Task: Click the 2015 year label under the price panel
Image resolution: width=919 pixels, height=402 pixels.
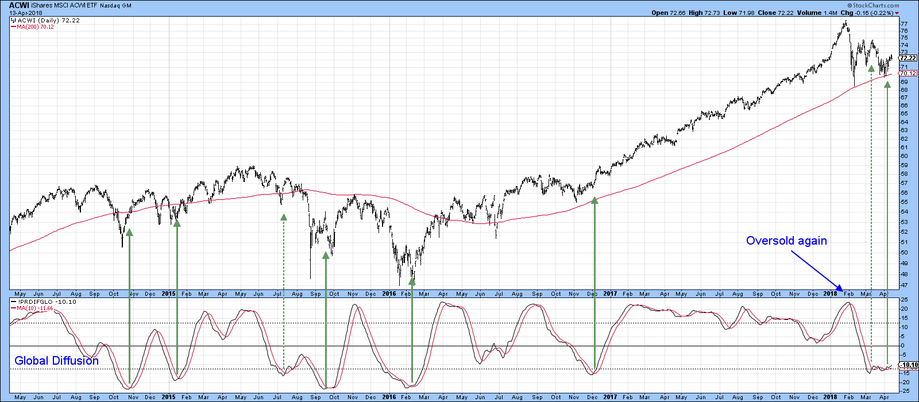Action: click(168, 293)
